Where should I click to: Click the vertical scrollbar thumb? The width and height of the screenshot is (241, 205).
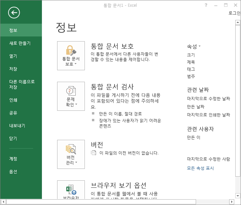pyautogui.click(x=238, y=101)
